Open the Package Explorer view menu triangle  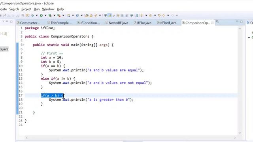(x=3, y=21)
